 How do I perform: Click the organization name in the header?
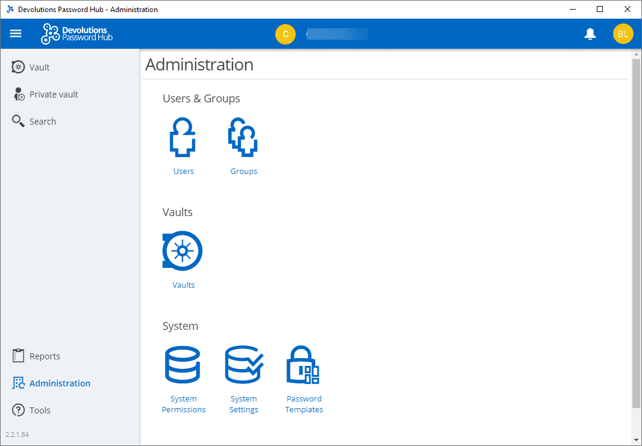[x=337, y=34]
